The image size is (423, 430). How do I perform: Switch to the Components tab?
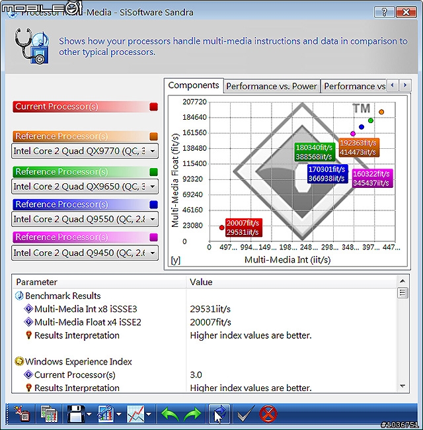[x=194, y=85]
